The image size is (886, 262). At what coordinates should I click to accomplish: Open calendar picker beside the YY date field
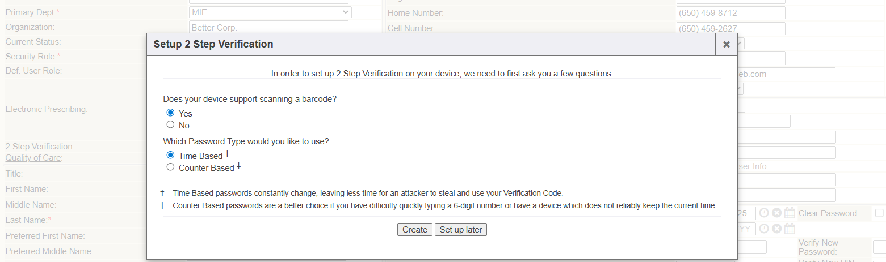(x=790, y=229)
